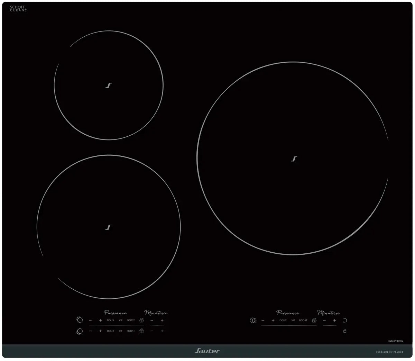Click the Puissance label above the left controls
The height and width of the screenshot is (361, 415).
point(115,313)
